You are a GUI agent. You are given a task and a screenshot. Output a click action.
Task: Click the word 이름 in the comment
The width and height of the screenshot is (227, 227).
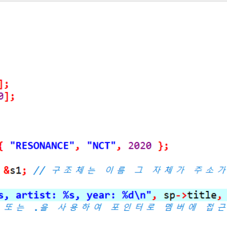tap(115, 170)
